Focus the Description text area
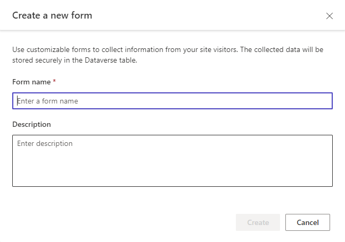Image resolution: width=345 pixels, height=242 pixels. 172,161
